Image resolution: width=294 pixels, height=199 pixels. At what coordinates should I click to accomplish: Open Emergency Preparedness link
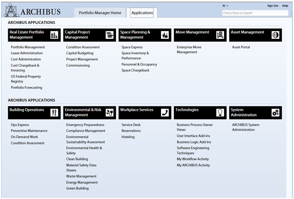(85, 125)
